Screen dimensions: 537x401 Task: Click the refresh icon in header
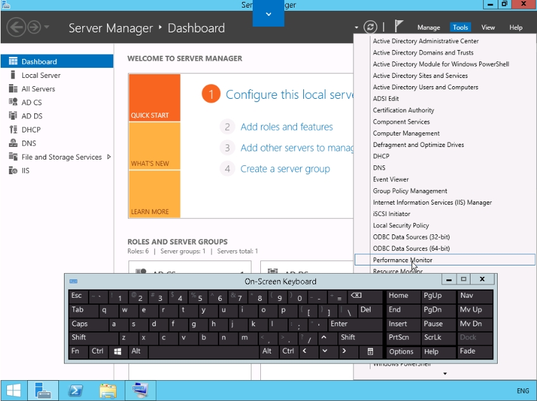[370, 27]
